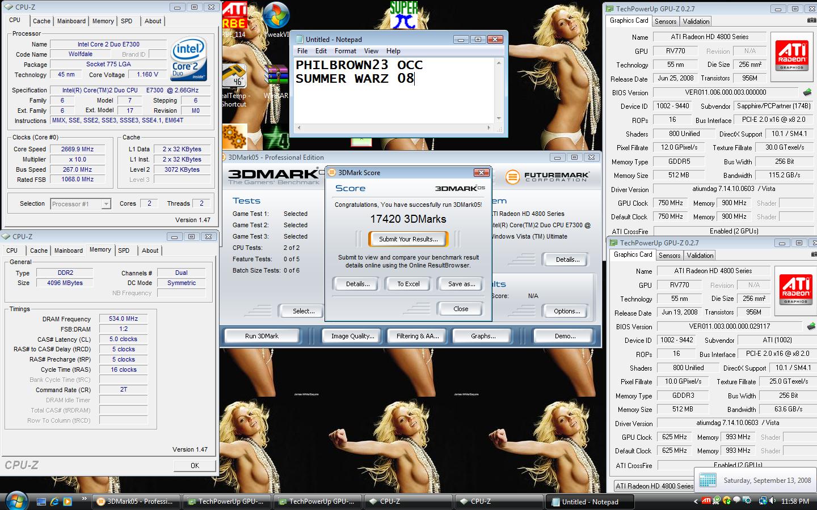Launch media player from quick launch
Image resolution: width=817 pixels, height=510 pixels.
68,501
